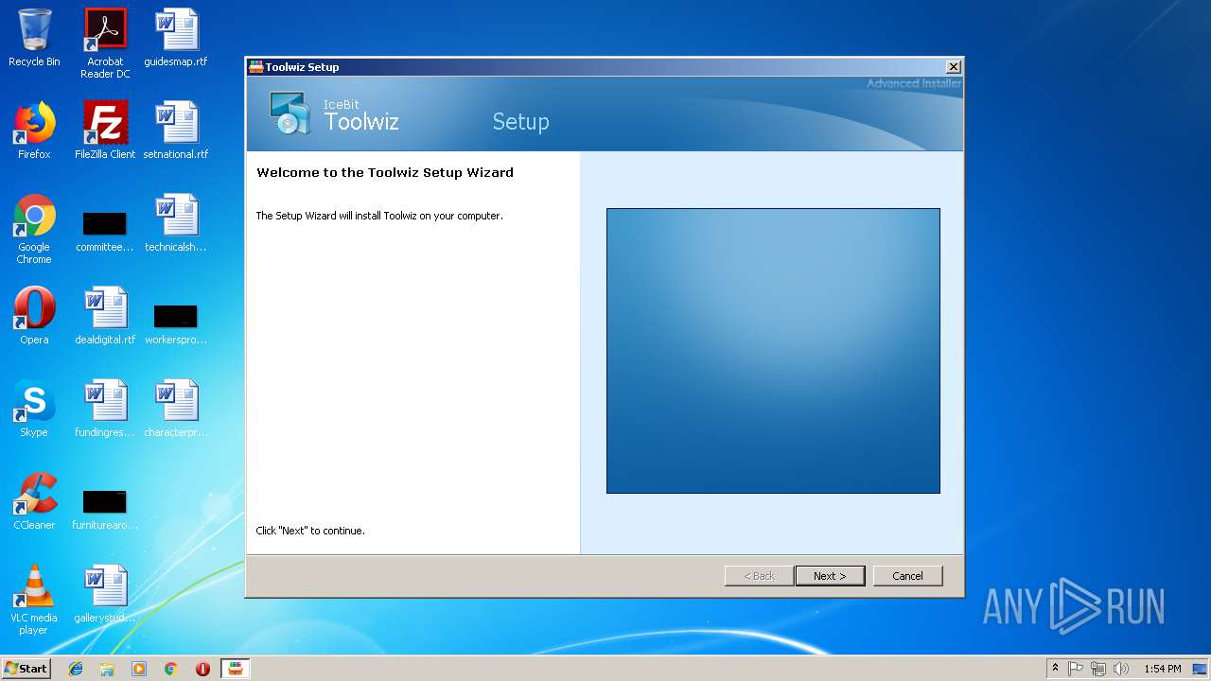
Task: Select the guidesmap.rtf file
Action: point(176,38)
